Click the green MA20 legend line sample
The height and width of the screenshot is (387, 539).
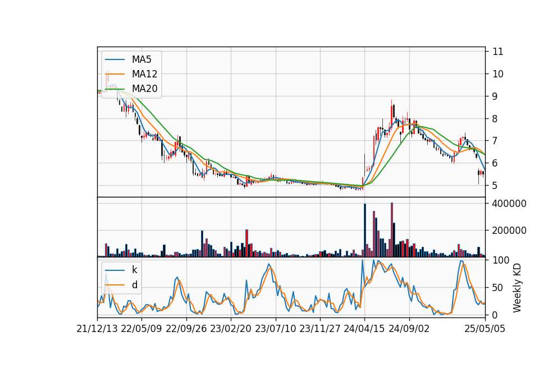115,89
